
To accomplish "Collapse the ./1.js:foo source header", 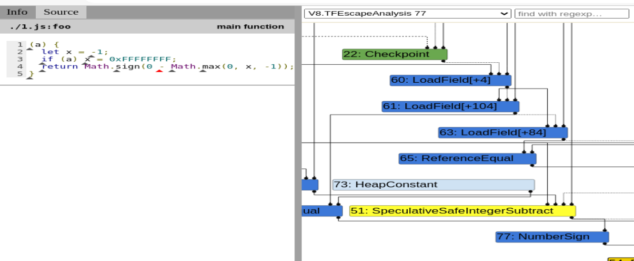I will 40,27.
